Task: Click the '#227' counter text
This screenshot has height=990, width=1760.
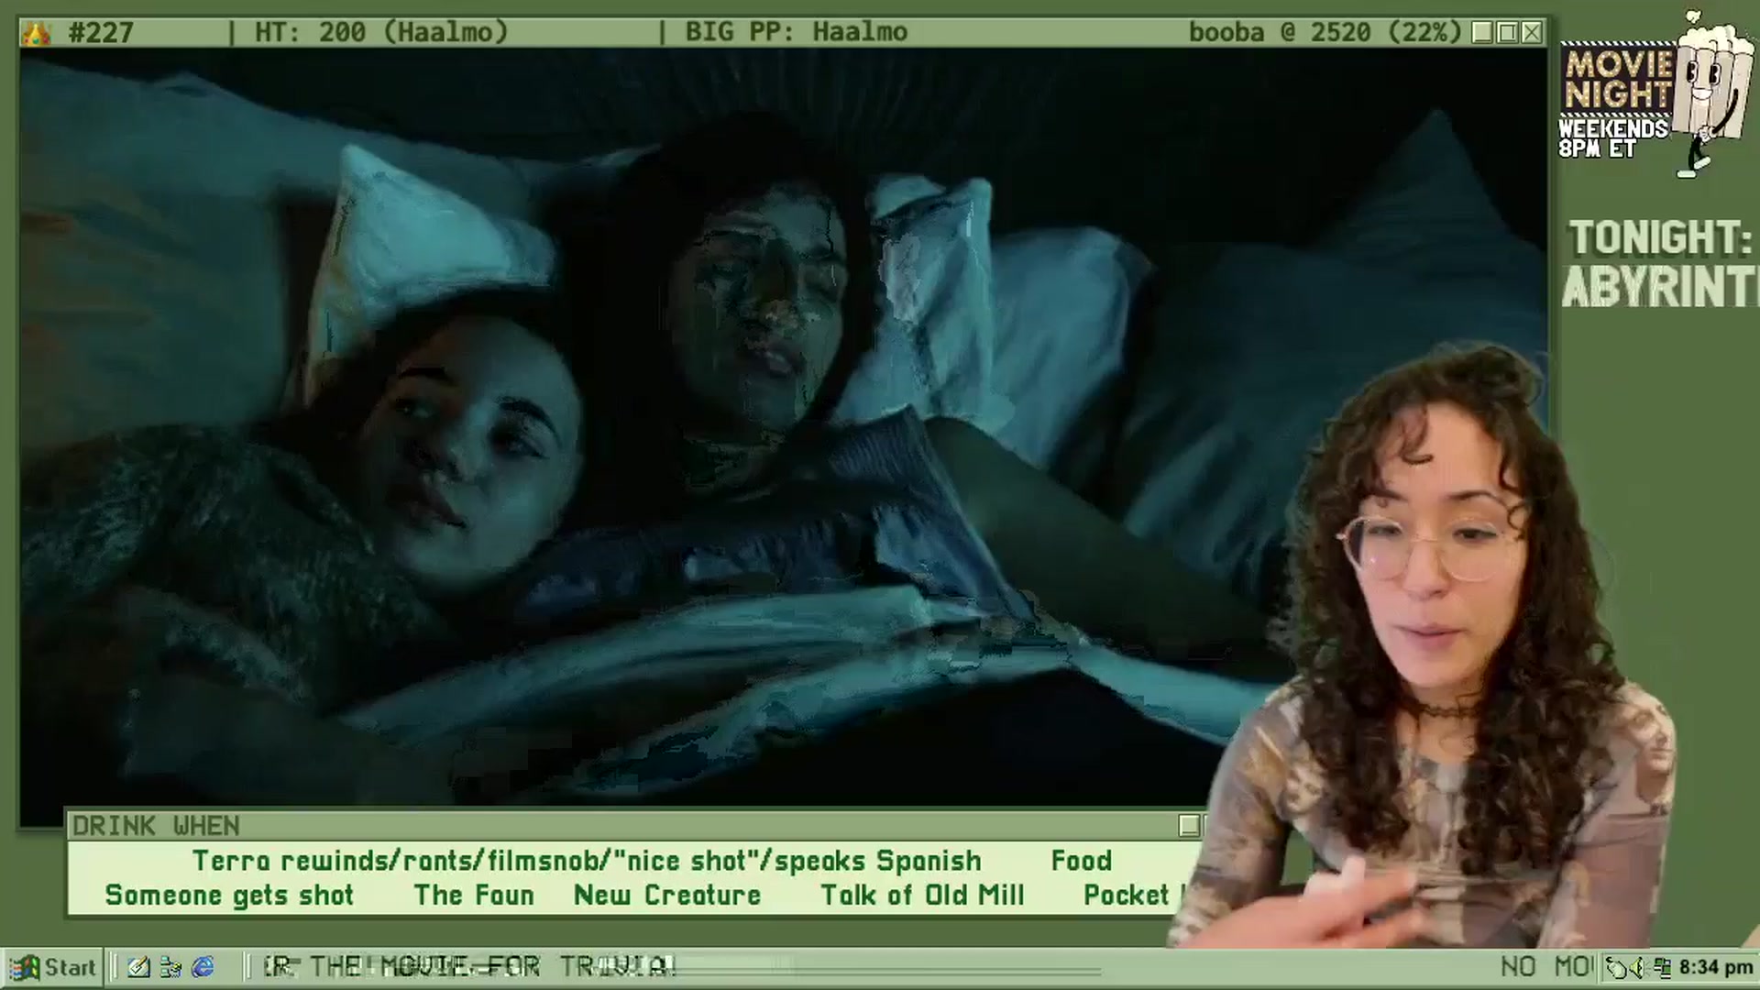Action: pyautogui.click(x=101, y=33)
